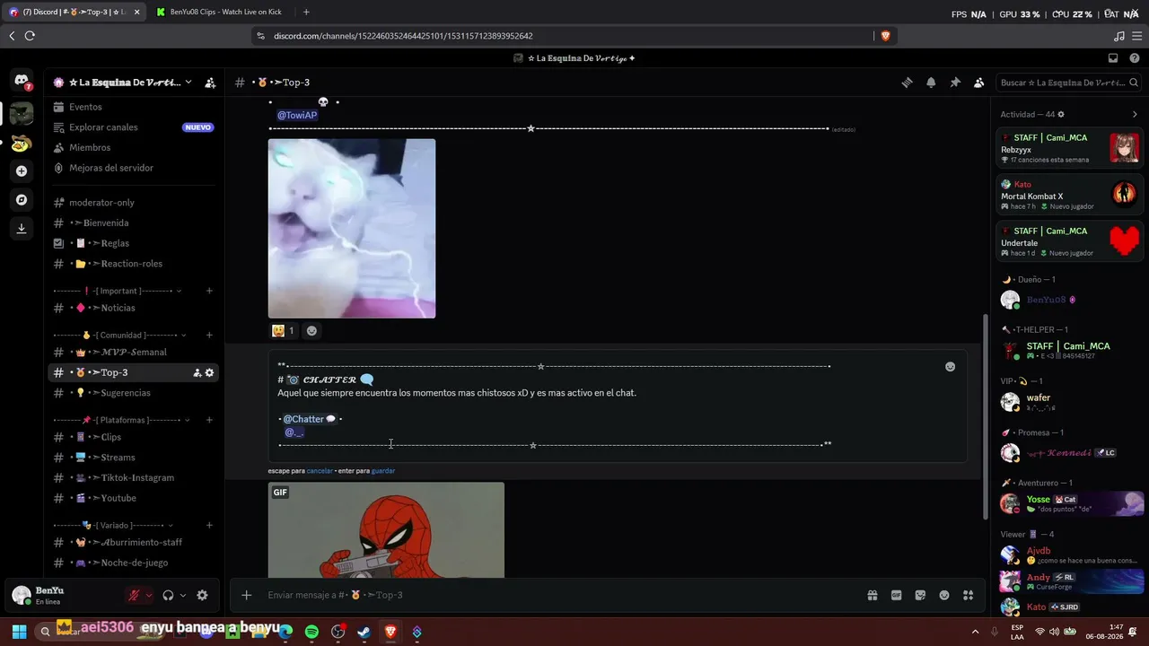Open Mejoras del servidor
Viewport: 1149px width, 646px height.
pos(134,168)
